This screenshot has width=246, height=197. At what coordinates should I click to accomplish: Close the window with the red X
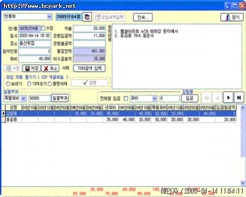[242, 6]
